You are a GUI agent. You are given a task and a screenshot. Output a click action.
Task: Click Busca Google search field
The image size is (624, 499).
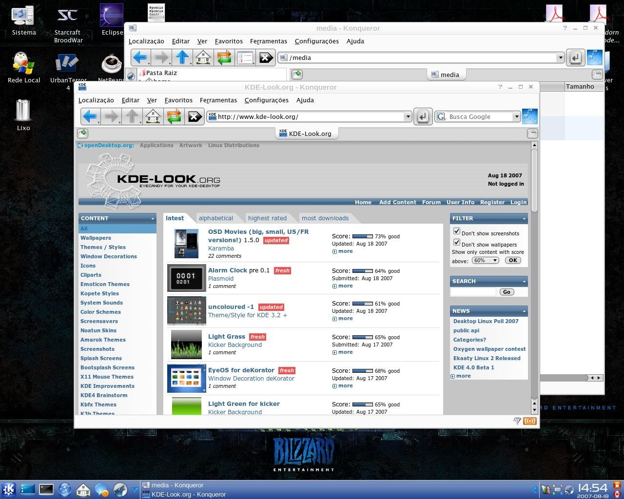[480, 116]
